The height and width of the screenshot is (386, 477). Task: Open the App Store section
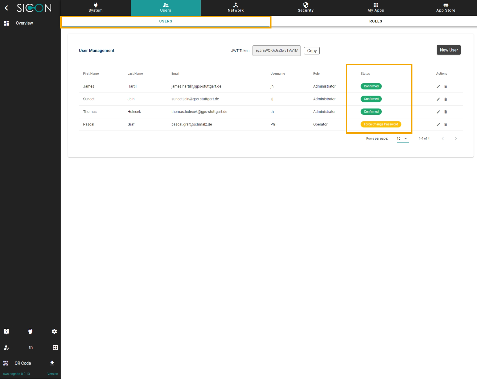pyautogui.click(x=445, y=8)
